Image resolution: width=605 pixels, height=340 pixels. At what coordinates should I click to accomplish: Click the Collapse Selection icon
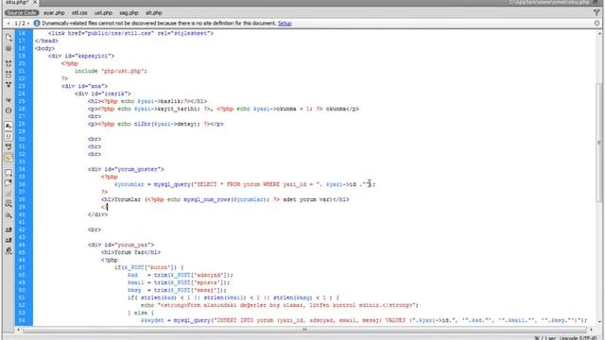9,74
